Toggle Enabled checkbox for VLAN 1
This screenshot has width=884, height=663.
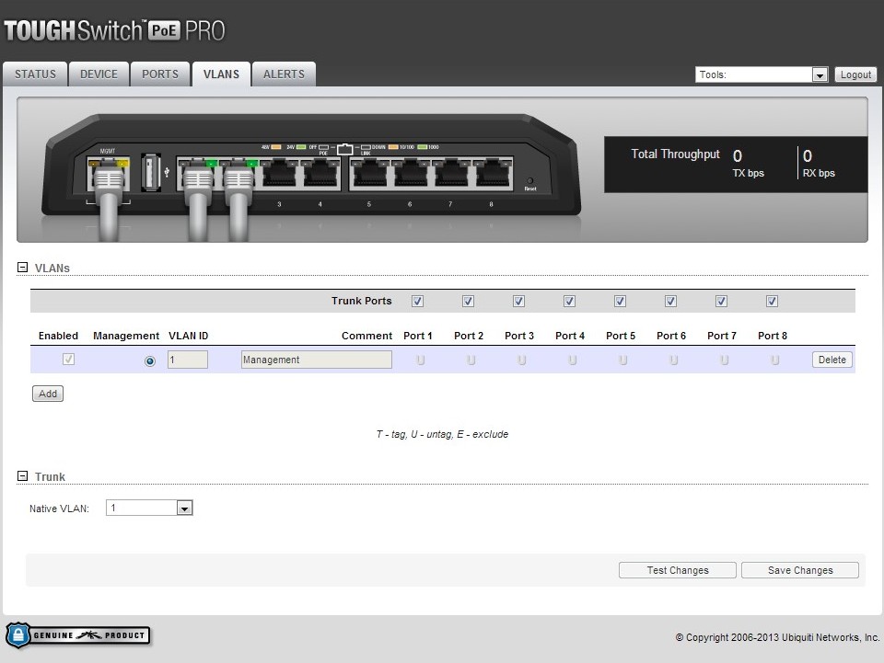68,359
